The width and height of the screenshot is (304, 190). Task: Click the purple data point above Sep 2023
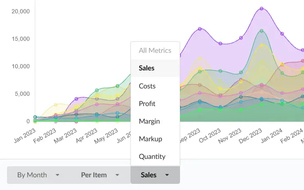pyautogui.click(x=200, y=29)
